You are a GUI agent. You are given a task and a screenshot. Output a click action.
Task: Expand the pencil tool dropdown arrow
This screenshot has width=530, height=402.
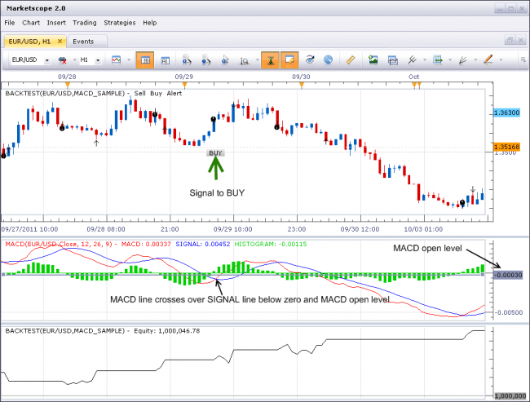point(501,60)
